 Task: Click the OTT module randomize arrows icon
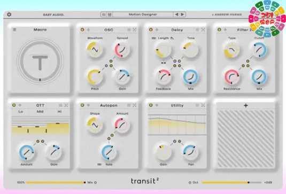pyautogui.click(x=66, y=105)
